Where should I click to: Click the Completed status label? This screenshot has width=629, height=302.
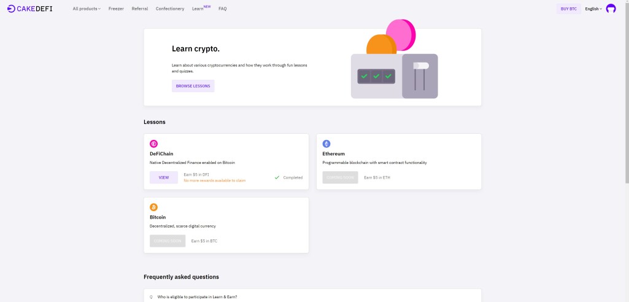[293, 177]
